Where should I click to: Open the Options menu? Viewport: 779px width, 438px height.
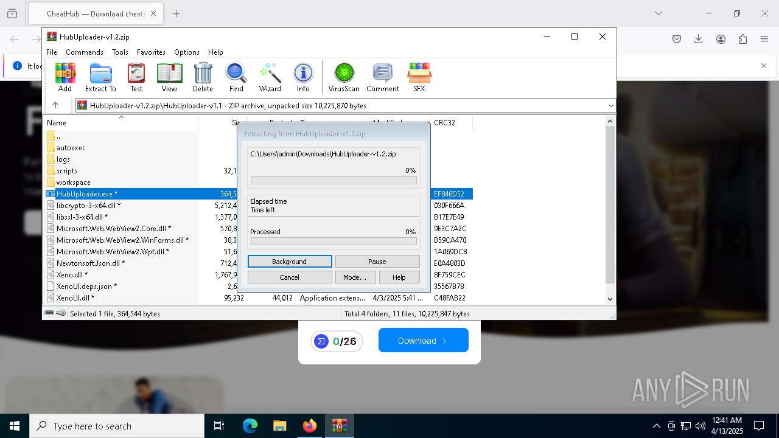tap(187, 52)
